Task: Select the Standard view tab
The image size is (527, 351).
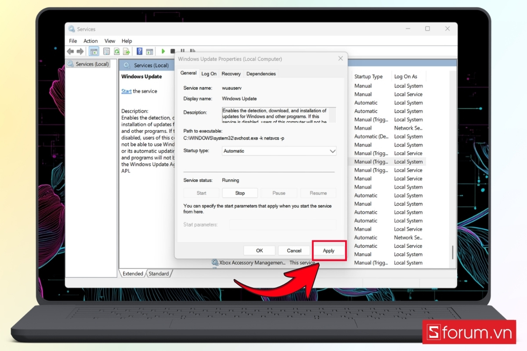Action: [x=159, y=274]
